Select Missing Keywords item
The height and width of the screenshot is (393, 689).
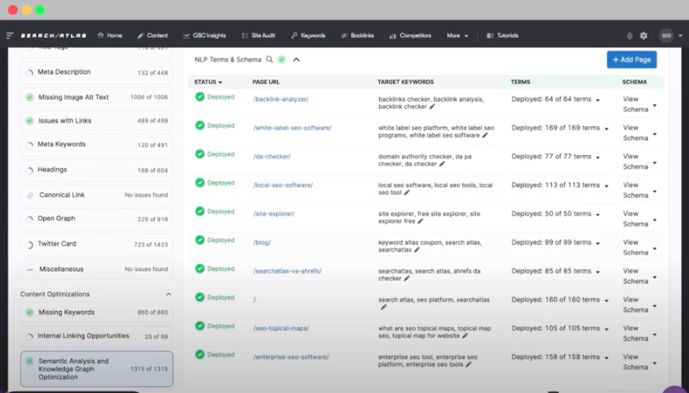pos(97,313)
